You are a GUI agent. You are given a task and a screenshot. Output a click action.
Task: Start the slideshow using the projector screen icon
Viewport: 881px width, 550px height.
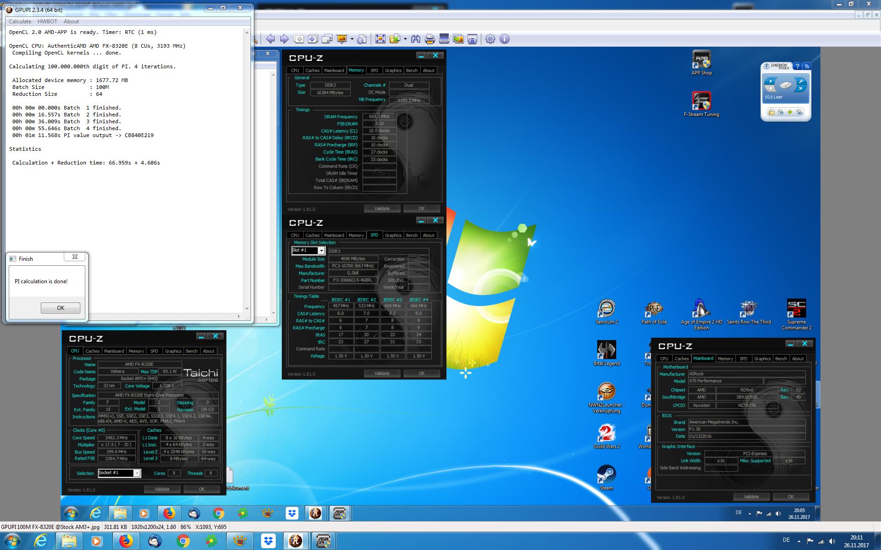[342, 39]
